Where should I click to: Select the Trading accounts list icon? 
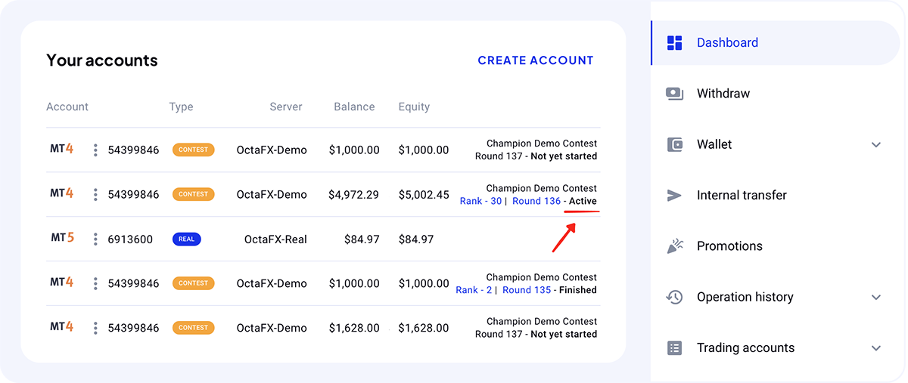(674, 348)
